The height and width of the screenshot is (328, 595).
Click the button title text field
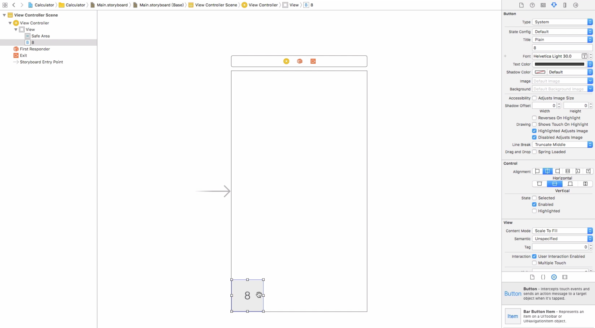[x=562, y=48]
